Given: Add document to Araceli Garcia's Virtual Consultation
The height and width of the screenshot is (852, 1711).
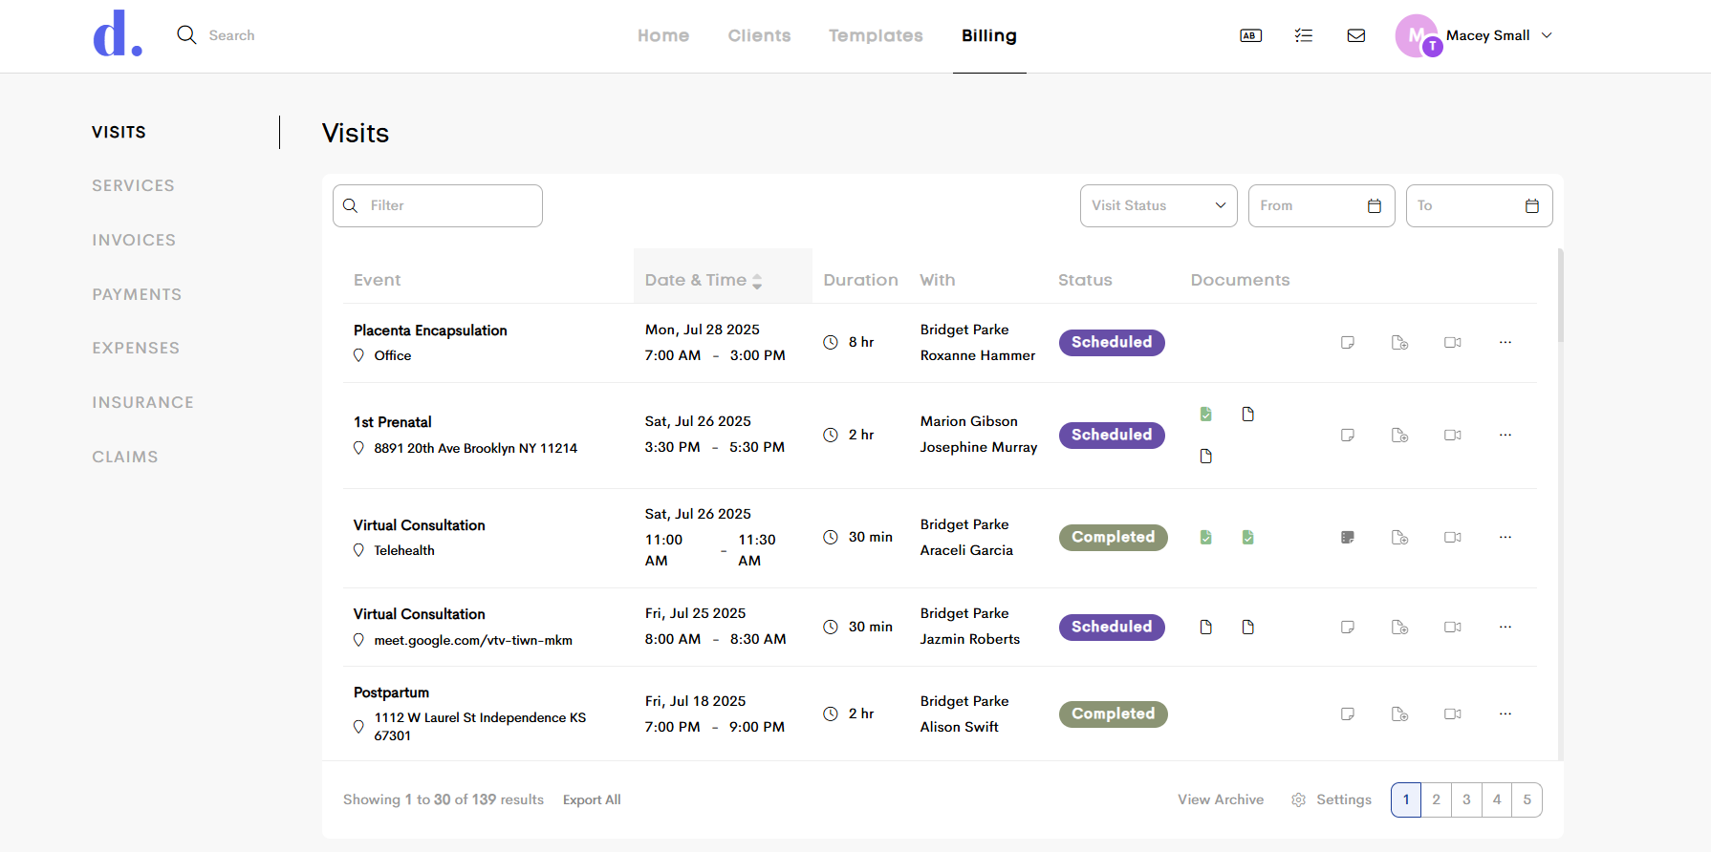Looking at the screenshot, I should click(x=1400, y=537).
